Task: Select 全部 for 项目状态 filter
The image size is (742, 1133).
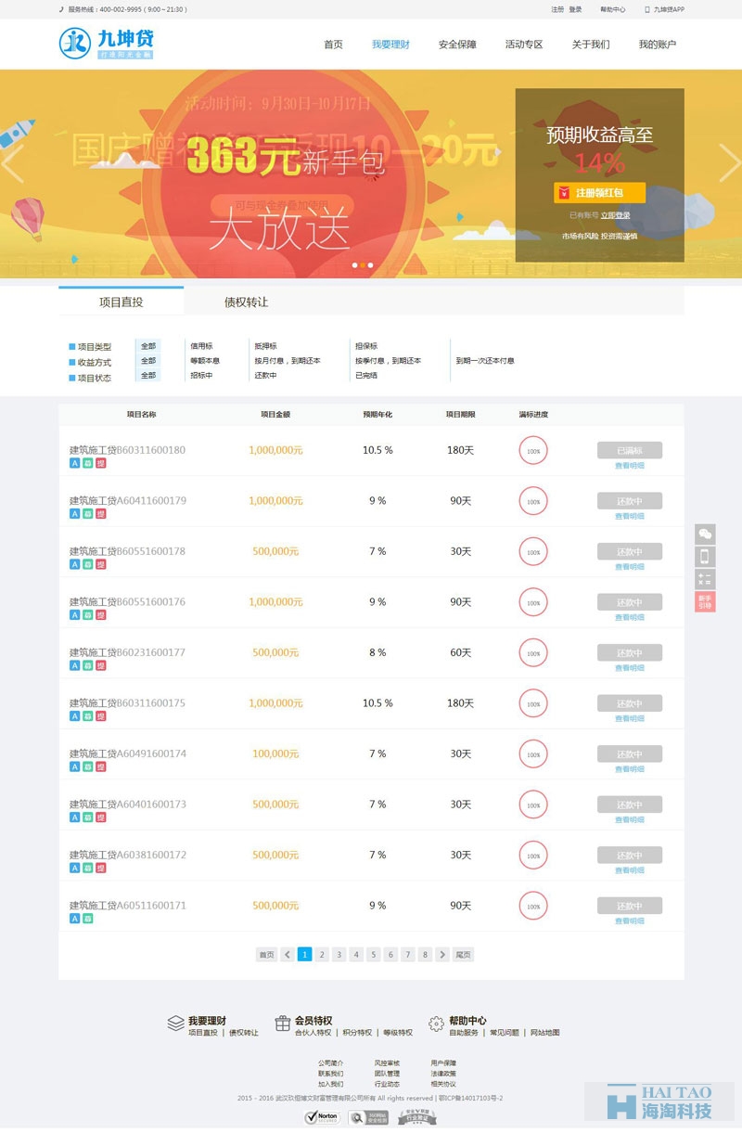Action: [148, 376]
